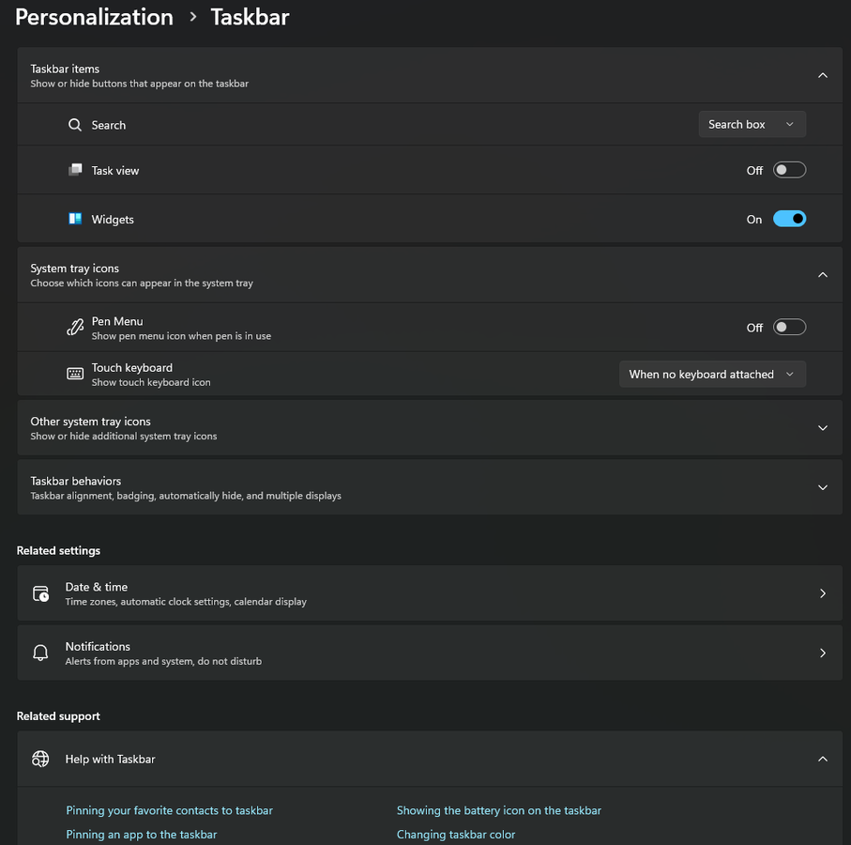Collapse the Taskbar items section

click(x=822, y=75)
